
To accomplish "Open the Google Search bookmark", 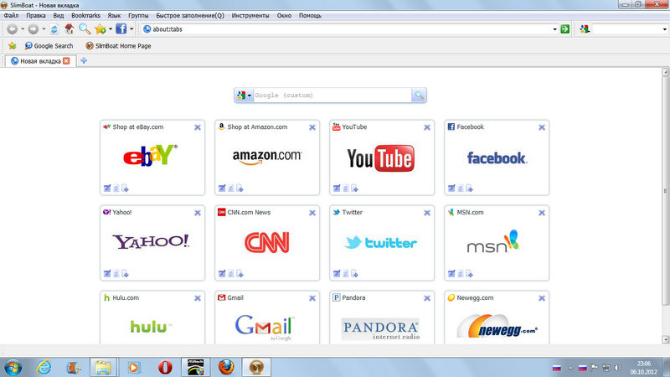I will coord(49,46).
